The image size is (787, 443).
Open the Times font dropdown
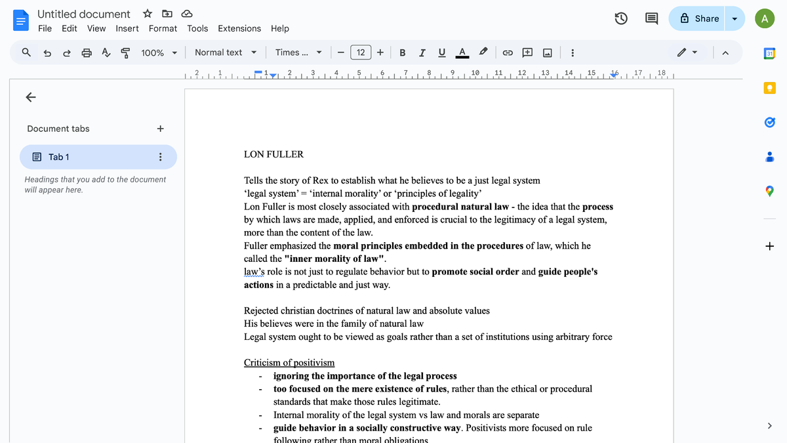pos(298,53)
